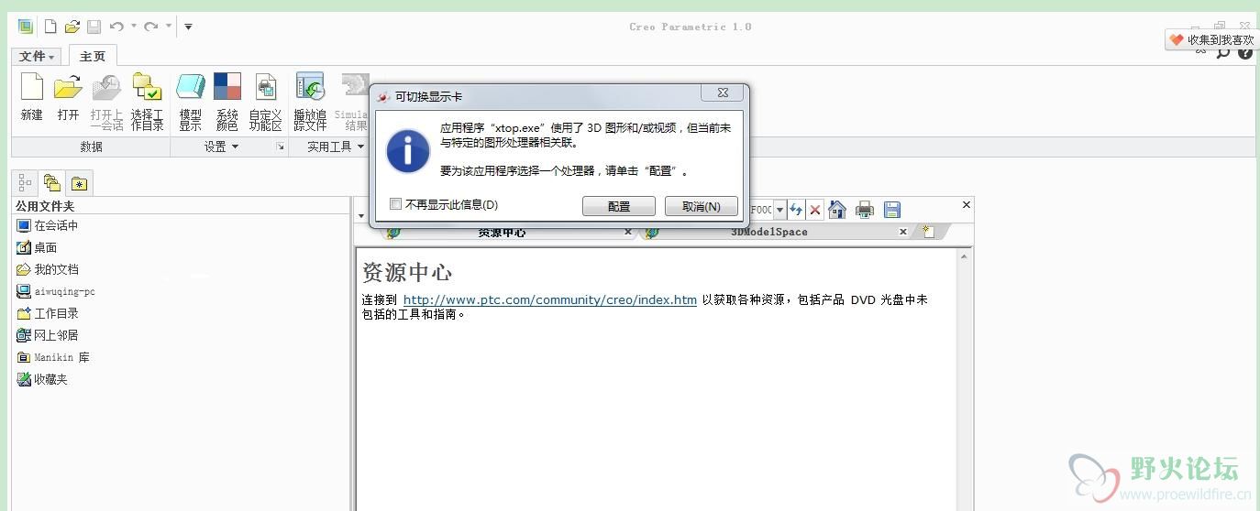The image size is (1260, 511).
Task: Click the Creo application icon at top left
Action: (26, 27)
